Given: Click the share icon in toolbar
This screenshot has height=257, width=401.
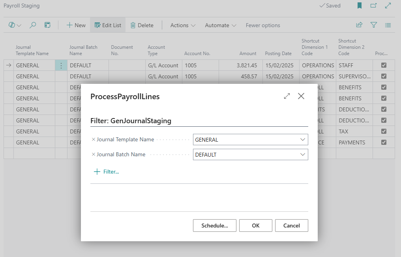Looking at the screenshot, I should 359,25.
